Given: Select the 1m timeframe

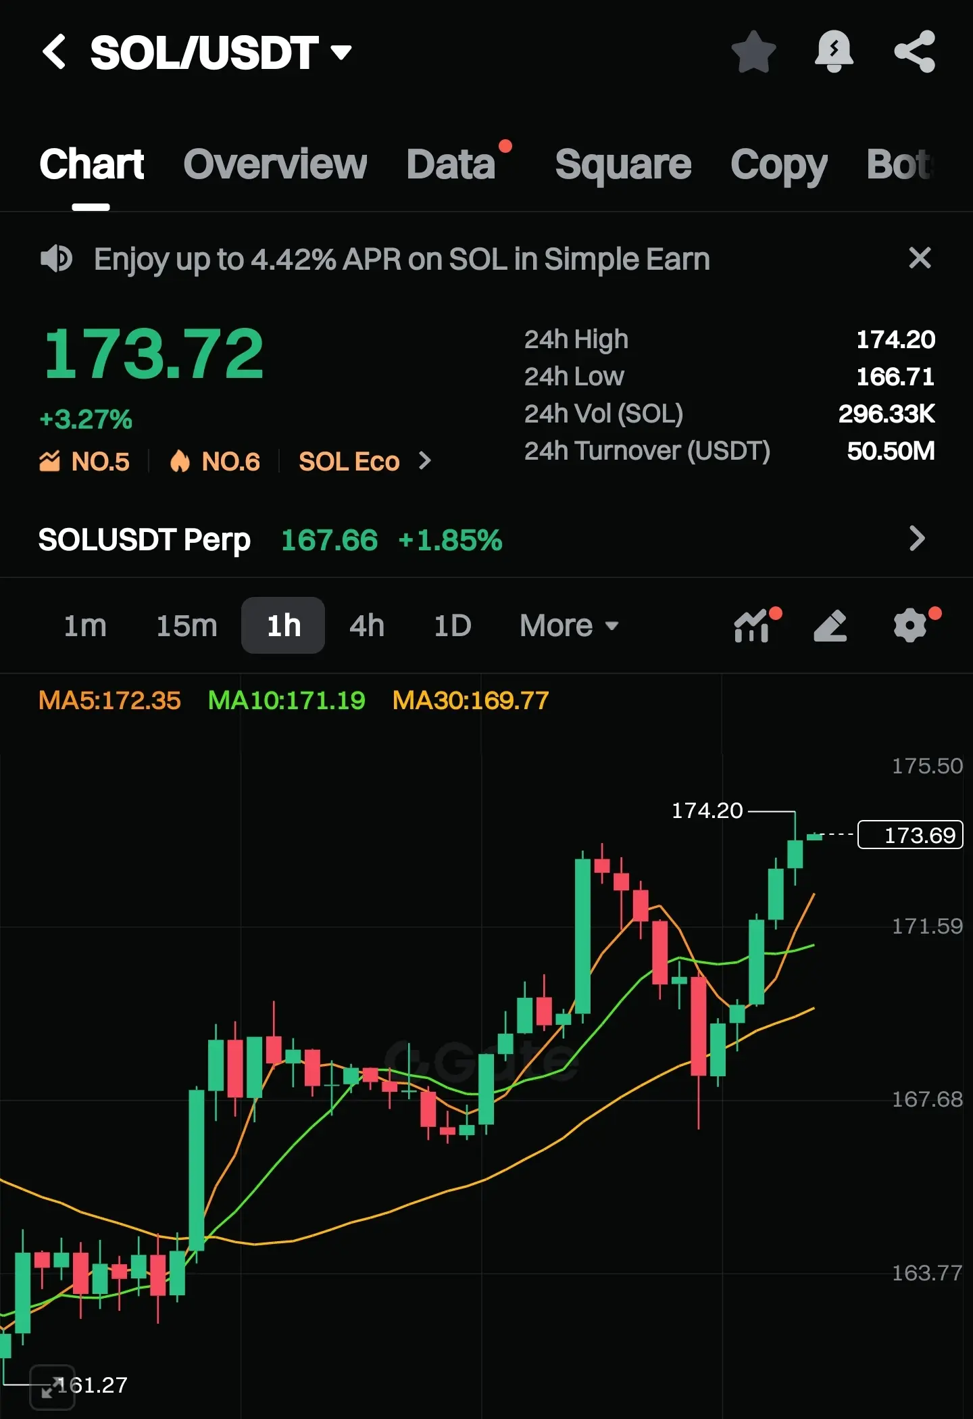Looking at the screenshot, I should [x=85, y=625].
